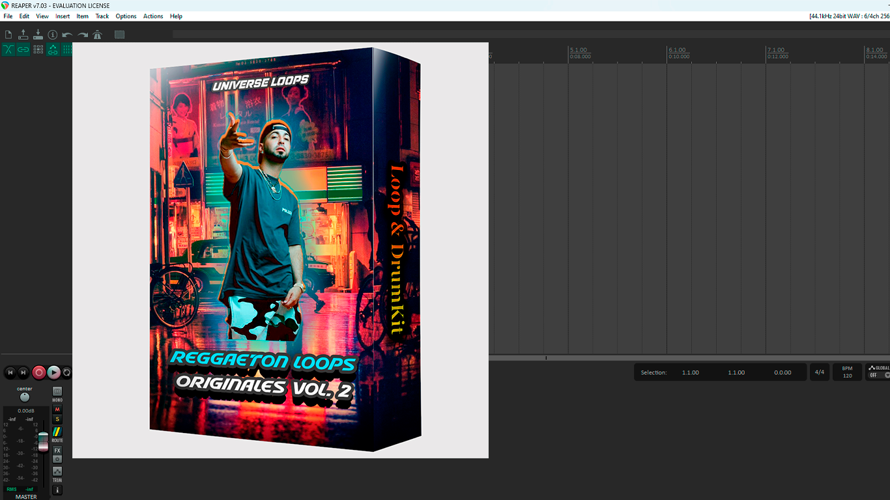Click timeline ruler marker at 8.1.00

pos(875,50)
